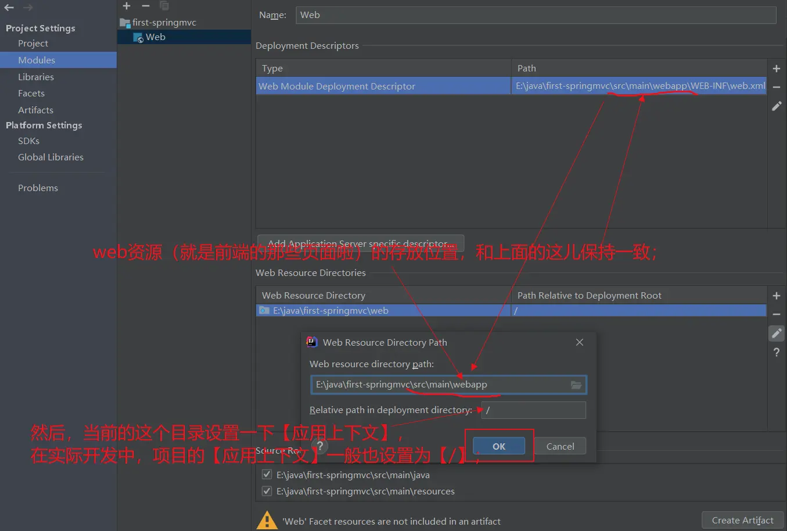Screen dimensions: 787x531
Task: Go to the SDKs platform settings
Action: pos(28,141)
